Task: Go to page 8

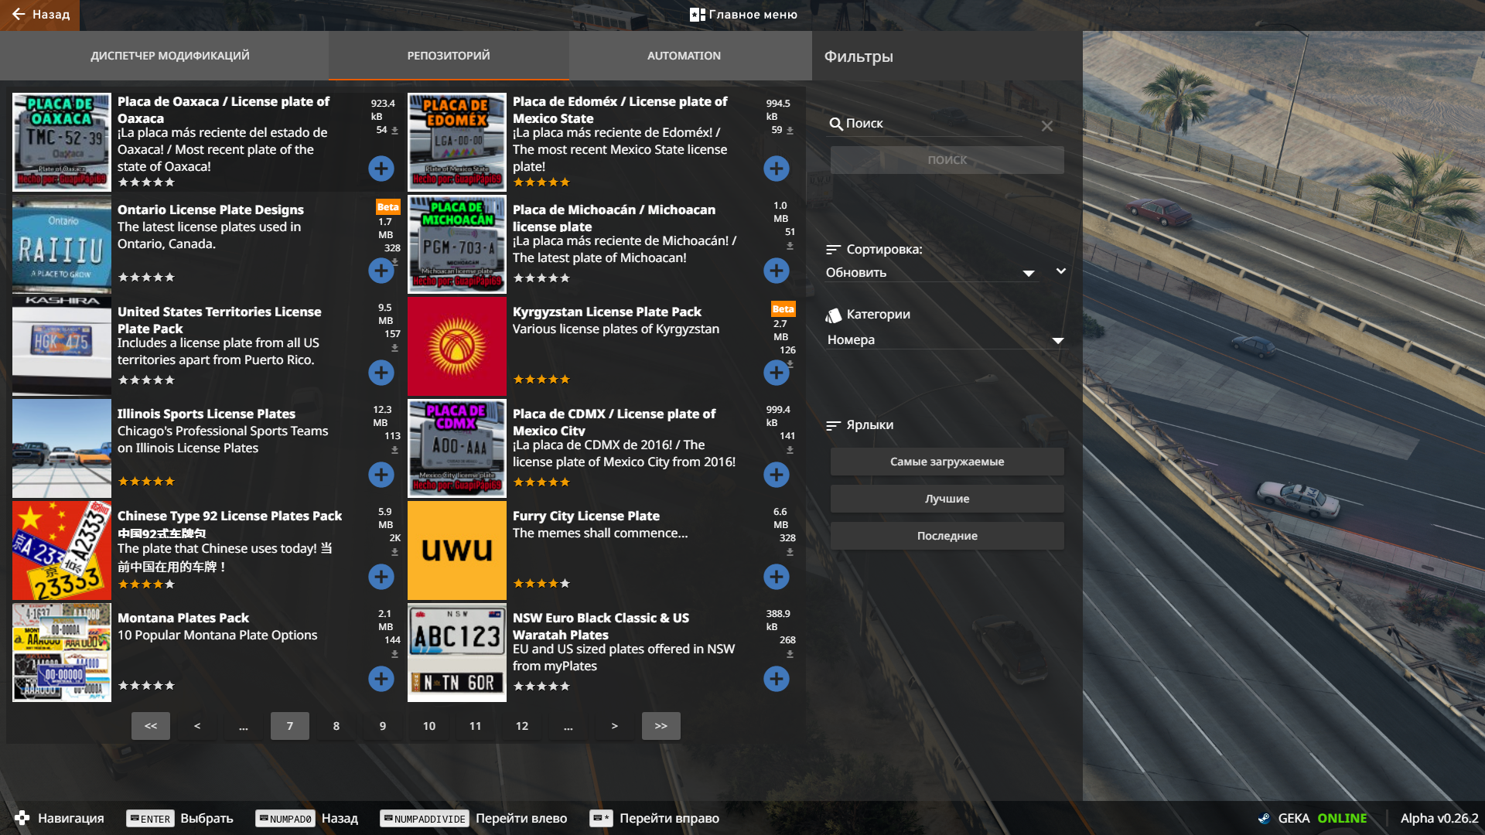Action: [x=336, y=726]
